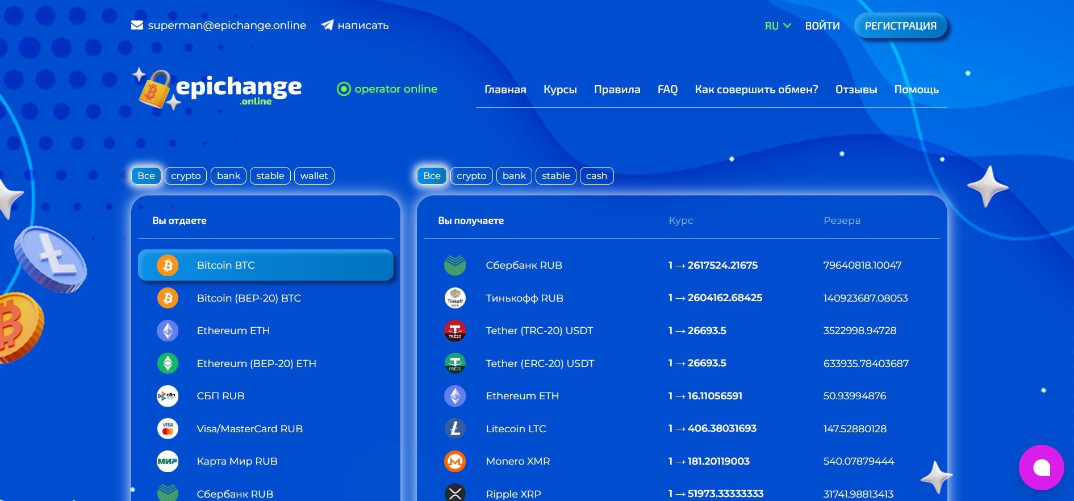Choose Monero XMR to receive
This screenshot has height=501, width=1074.
coord(682,461)
